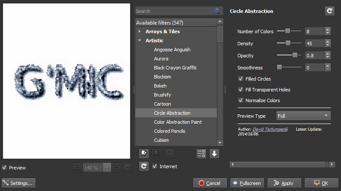Click the Available filters (547) header
Screen dimensions: 341x191
coord(176,22)
